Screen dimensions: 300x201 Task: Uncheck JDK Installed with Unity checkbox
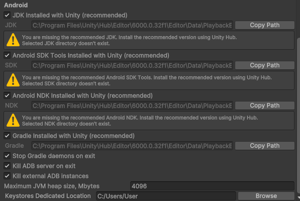tap(7, 15)
